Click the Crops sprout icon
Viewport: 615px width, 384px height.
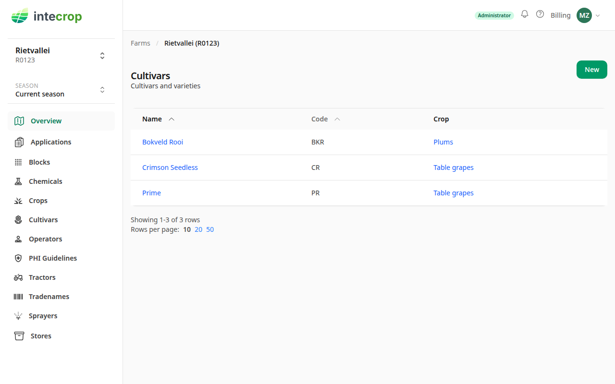pyautogui.click(x=18, y=201)
